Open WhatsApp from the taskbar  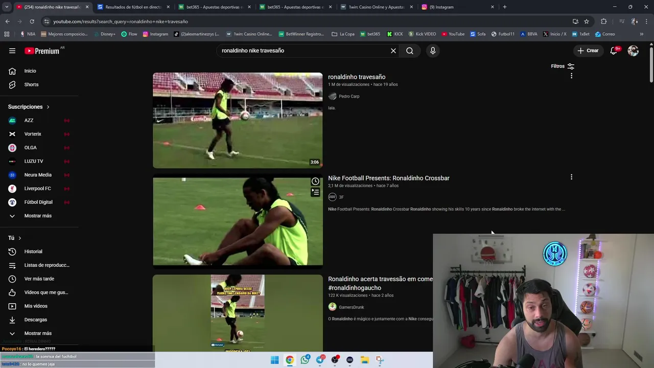305,360
